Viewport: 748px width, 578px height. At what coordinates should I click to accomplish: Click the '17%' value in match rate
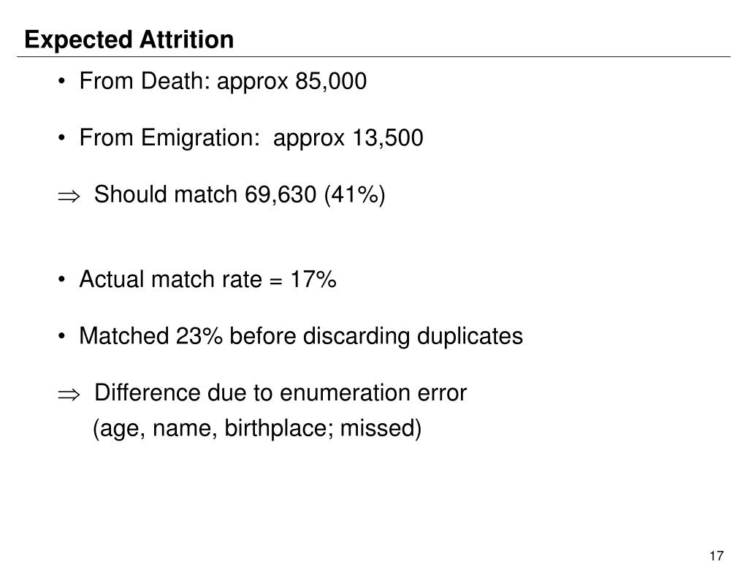(313, 278)
